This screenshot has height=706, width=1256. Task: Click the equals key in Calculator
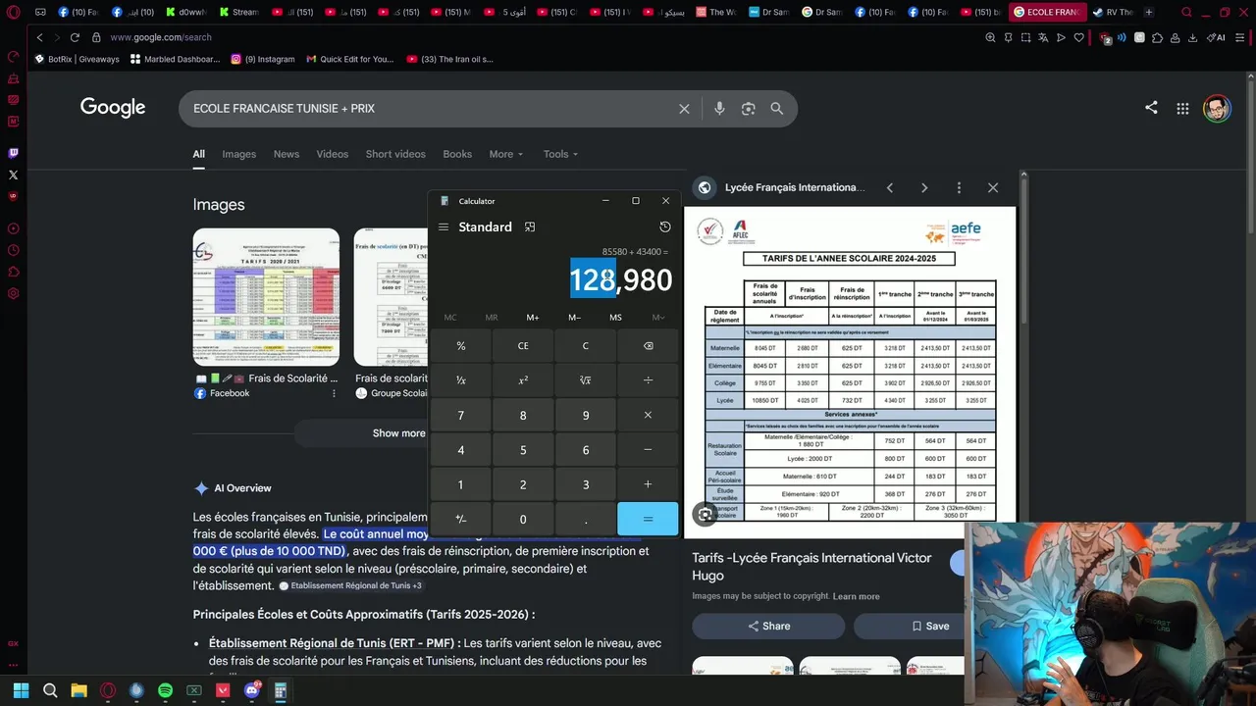(x=648, y=519)
